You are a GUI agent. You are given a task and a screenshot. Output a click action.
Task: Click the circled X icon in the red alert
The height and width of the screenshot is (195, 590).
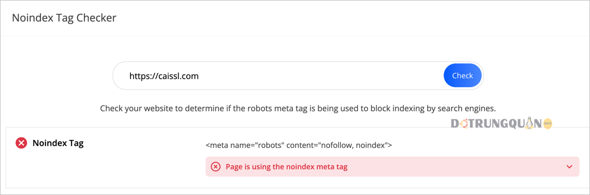click(x=215, y=167)
